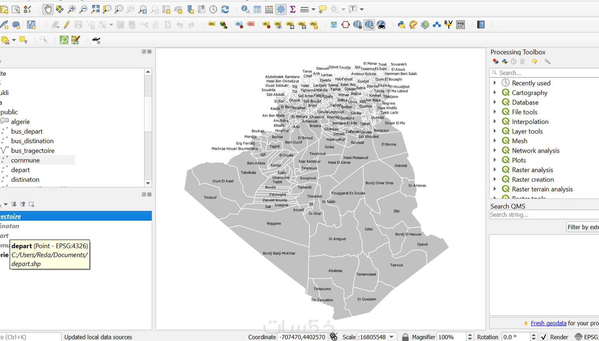Select the Measure Line ruler tool
The width and height of the screenshot is (599, 341).
(x=304, y=9)
